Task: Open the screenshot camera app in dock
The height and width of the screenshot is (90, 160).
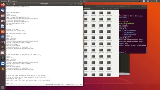Action: [3, 21]
